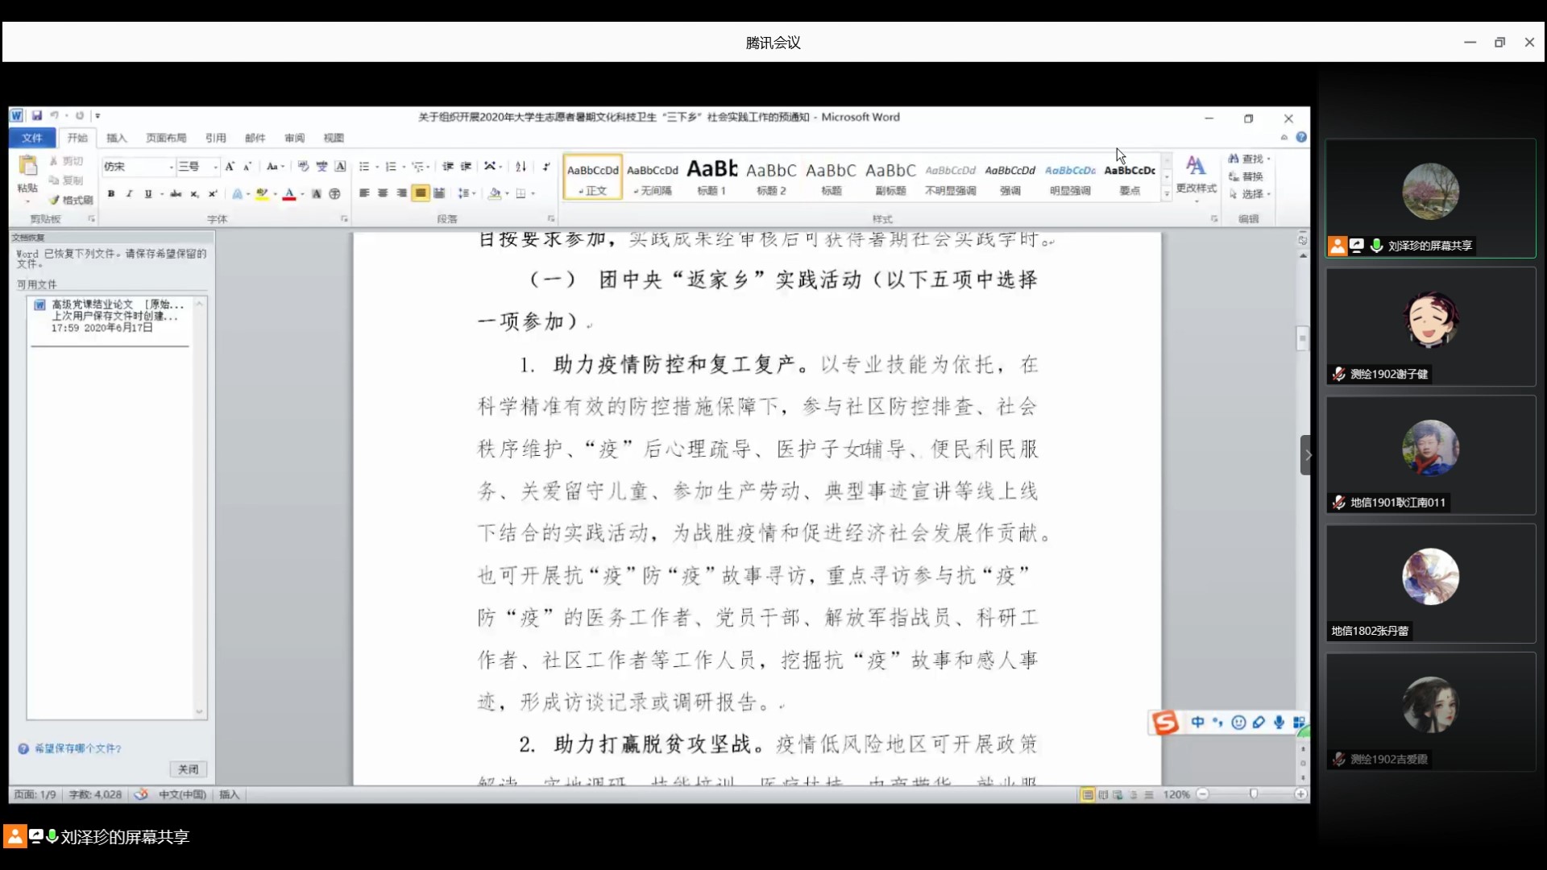Open the font name dropdown 仿宋
Viewport: 1547px width, 870px height.
point(171,167)
